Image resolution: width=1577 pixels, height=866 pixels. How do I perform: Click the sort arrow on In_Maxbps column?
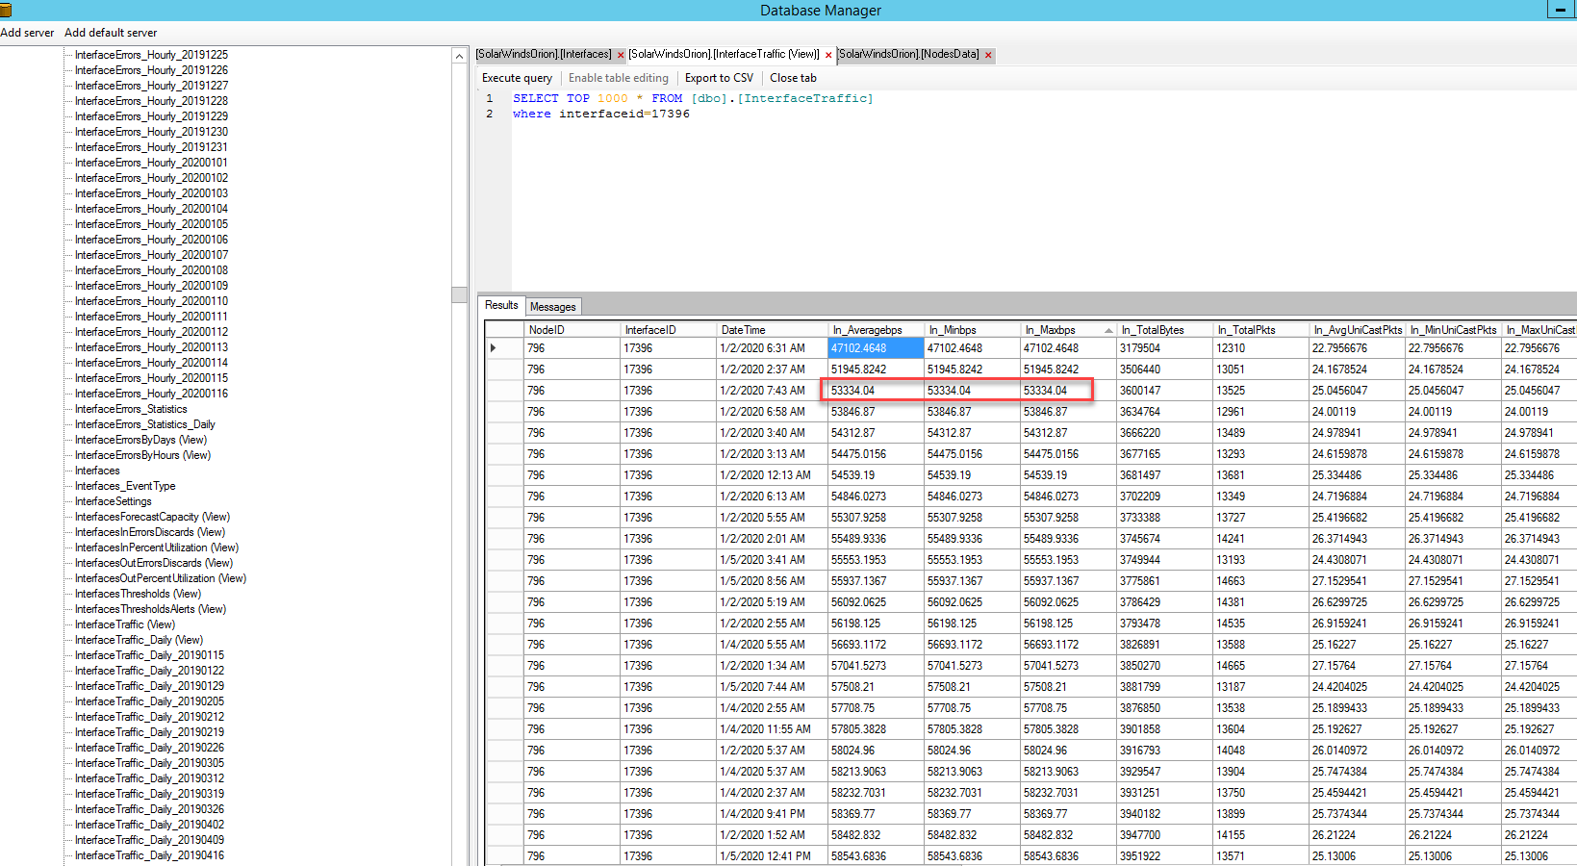pyautogui.click(x=1108, y=330)
